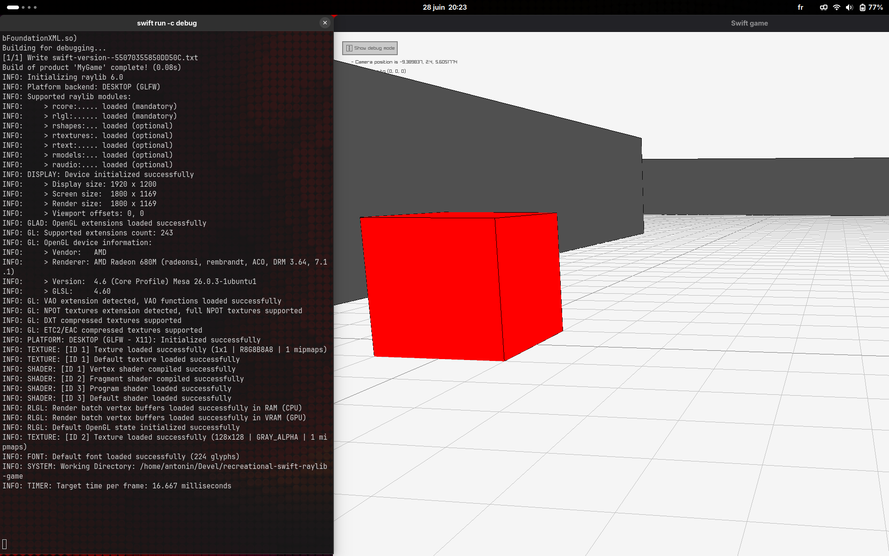The width and height of the screenshot is (889, 556).
Task: Click the Platform backend: DESKTOP (GLFW) line
Action: coord(81,87)
